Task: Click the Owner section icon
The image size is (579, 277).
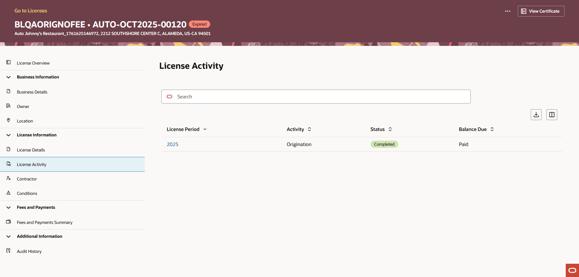Action: pos(8,106)
